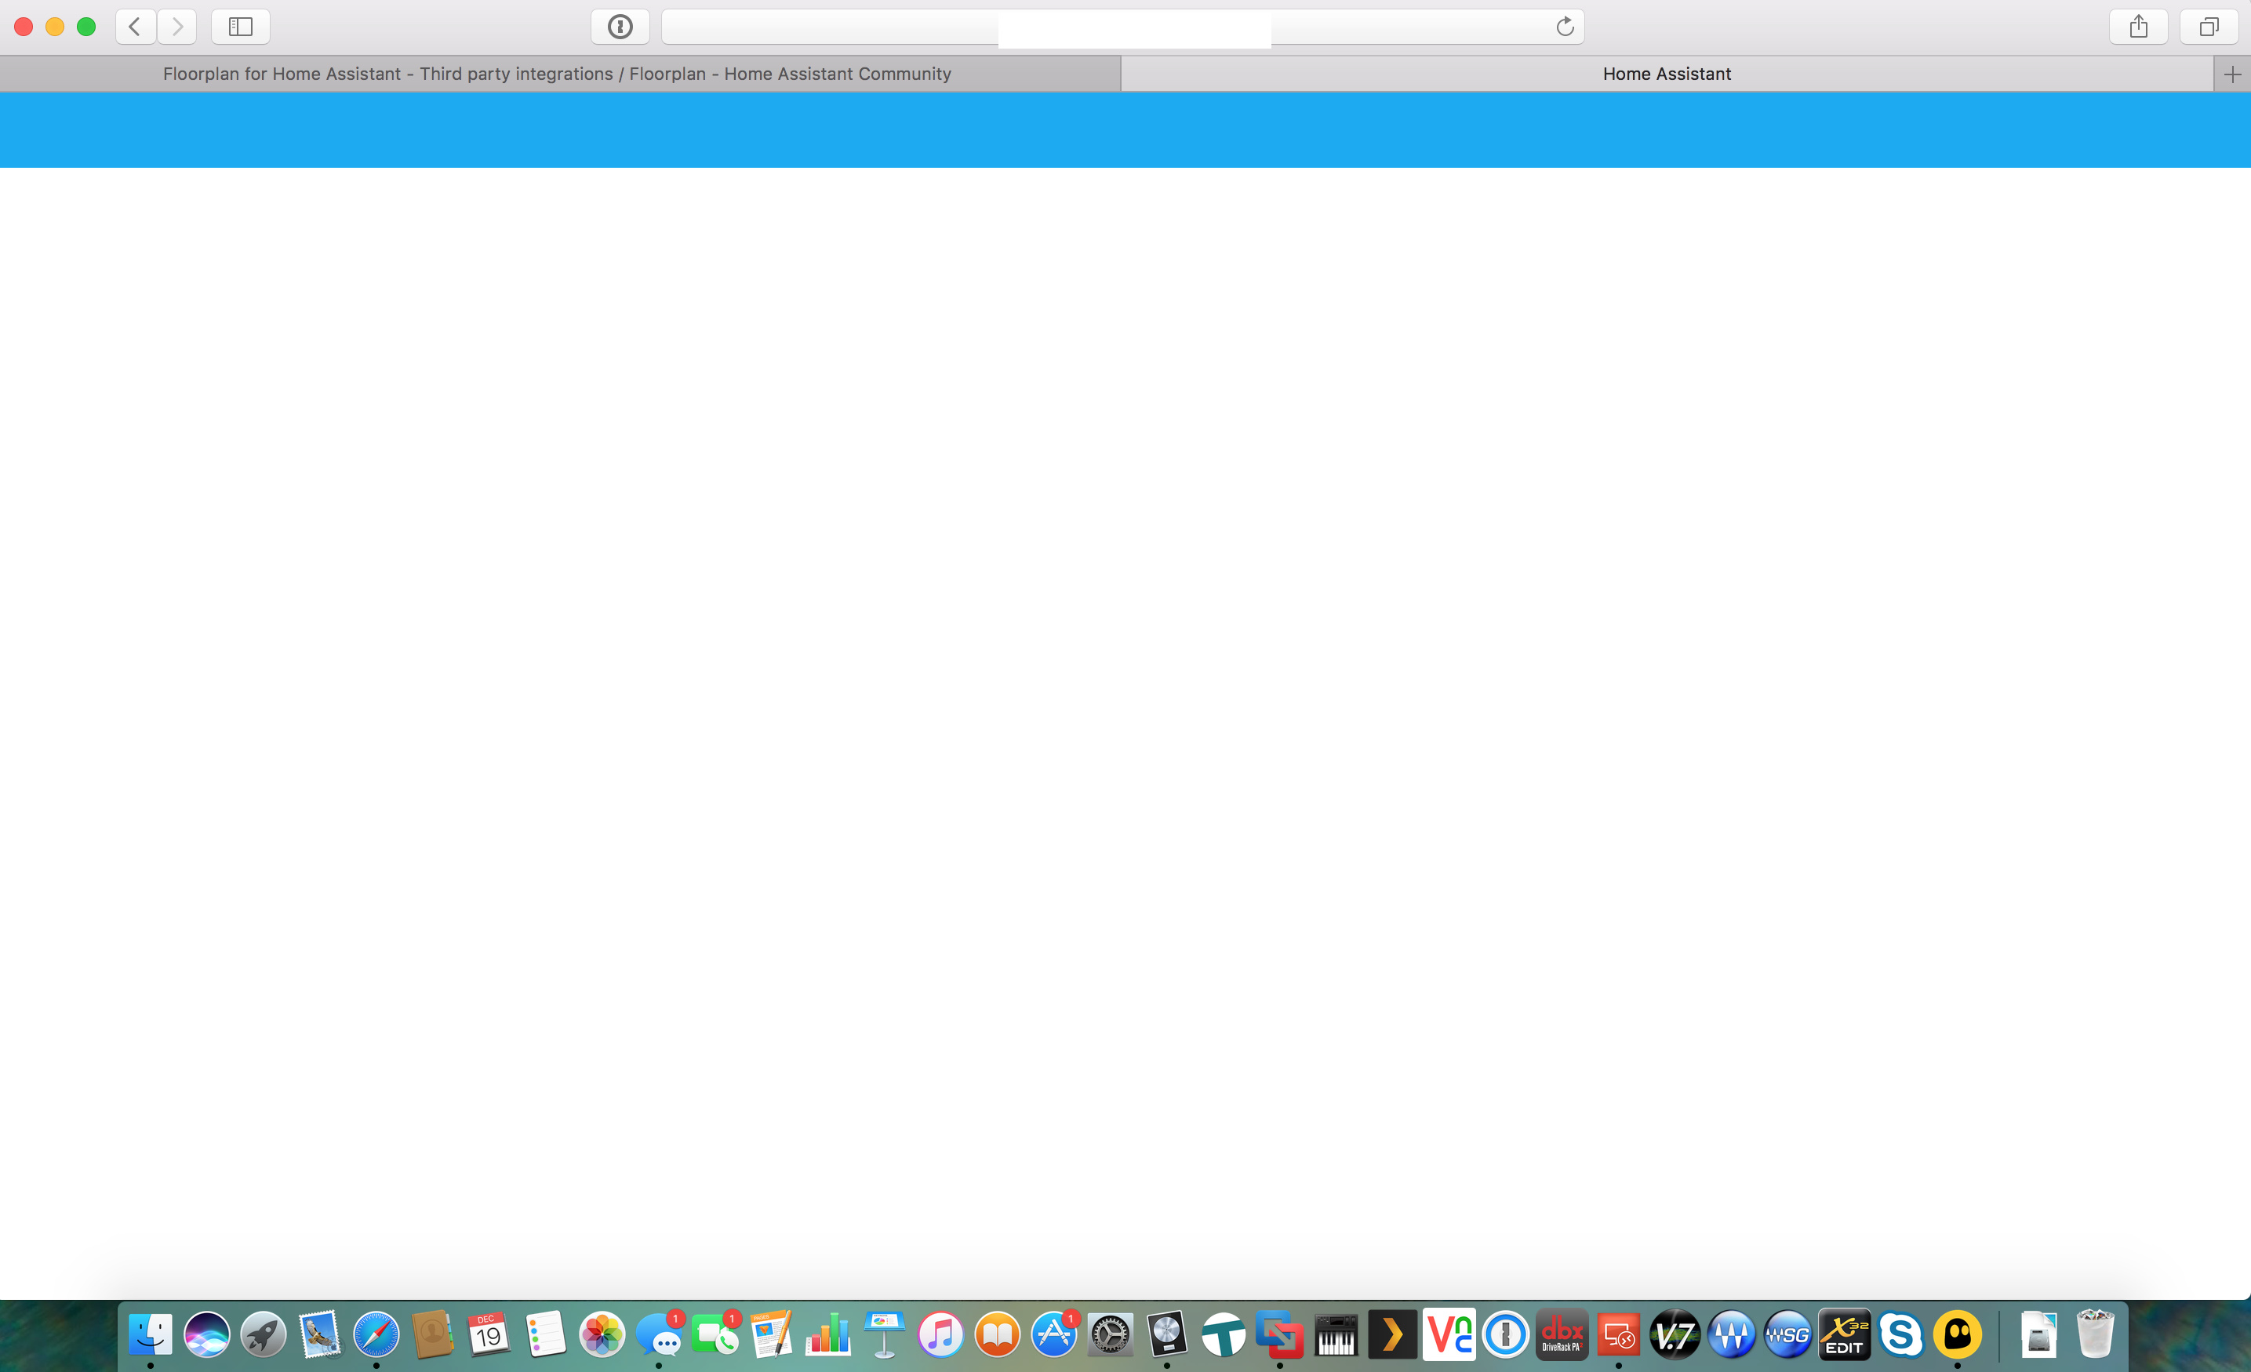Click the blue Home Assistant header bar
Viewport: 2251px width, 1372px height.
click(x=1125, y=129)
